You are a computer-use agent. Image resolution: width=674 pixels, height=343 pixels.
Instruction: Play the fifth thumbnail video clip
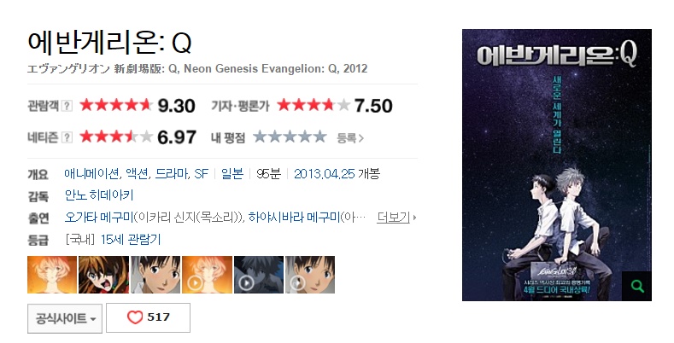tap(258, 275)
